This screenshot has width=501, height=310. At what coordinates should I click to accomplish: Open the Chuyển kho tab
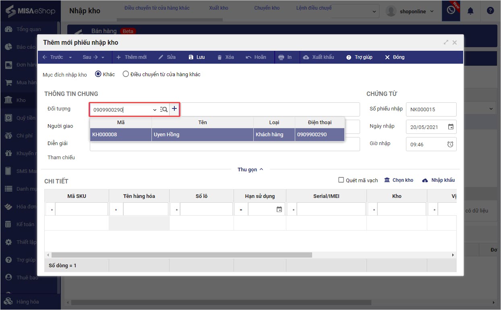(267, 8)
